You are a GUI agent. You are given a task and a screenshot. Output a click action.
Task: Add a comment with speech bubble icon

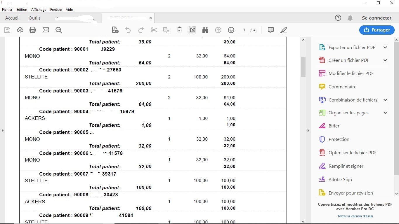coord(271,30)
